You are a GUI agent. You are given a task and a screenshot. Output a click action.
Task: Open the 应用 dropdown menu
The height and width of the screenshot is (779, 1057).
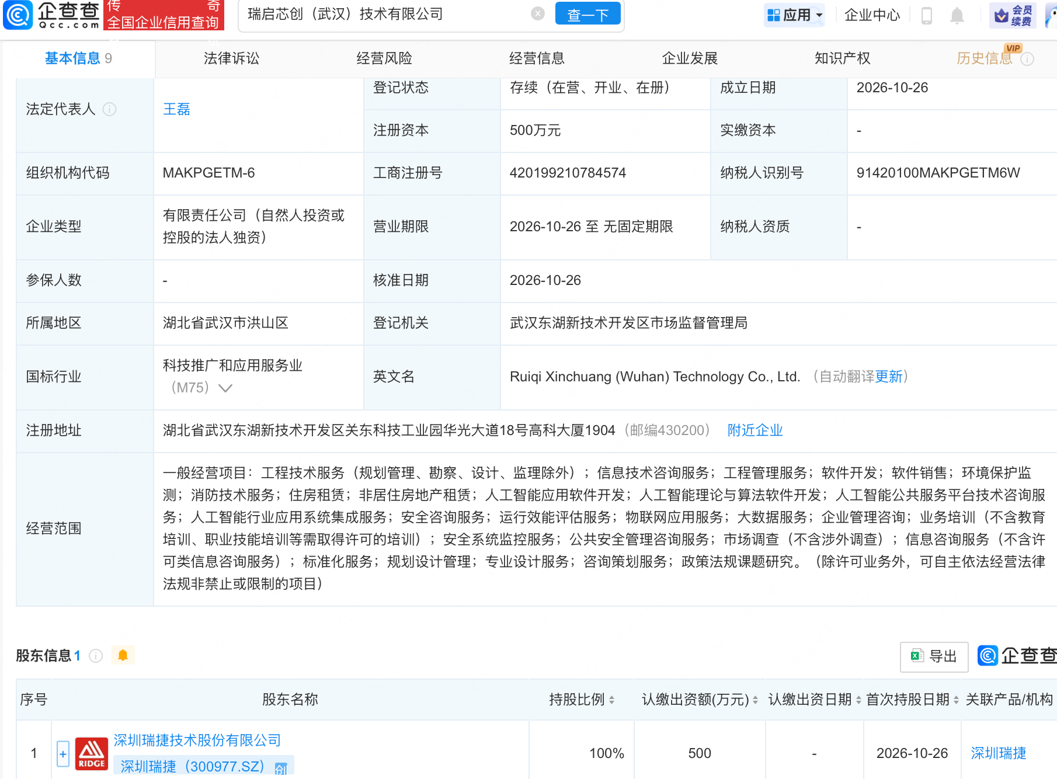[x=795, y=15]
